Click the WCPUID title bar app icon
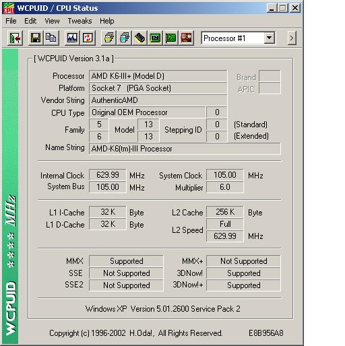345x346 pixels. (8, 8)
